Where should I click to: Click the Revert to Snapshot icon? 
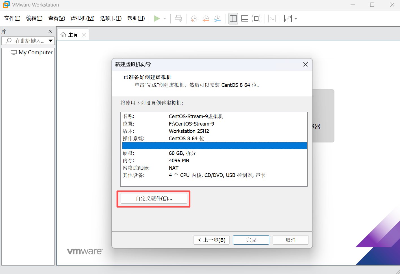206,19
